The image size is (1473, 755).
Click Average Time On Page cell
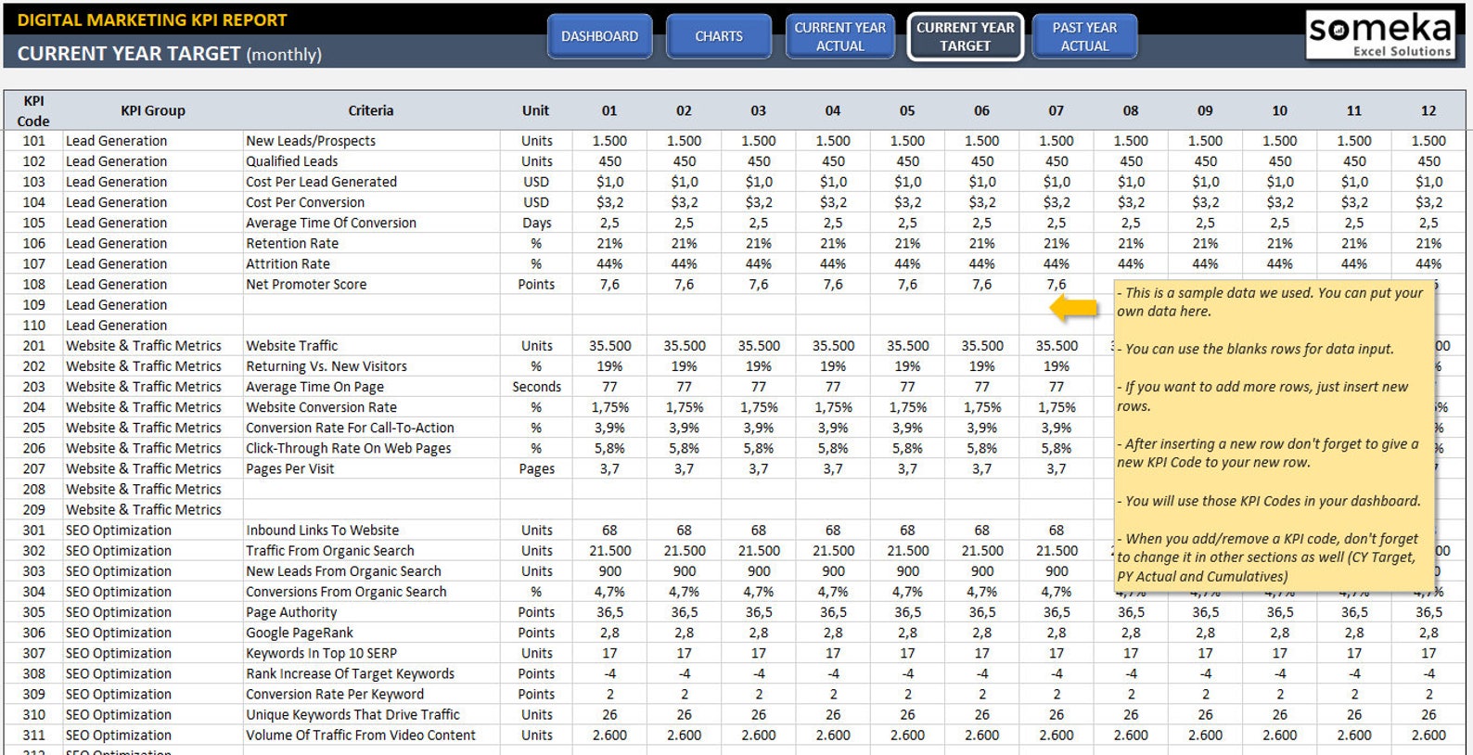[371, 387]
